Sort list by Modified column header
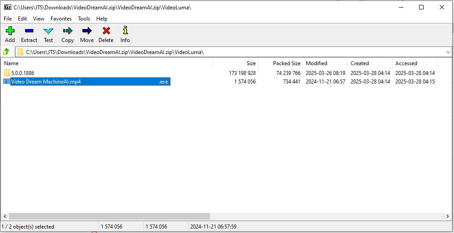Viewport: 454px width, 233px height. click(x=317, y=63)
